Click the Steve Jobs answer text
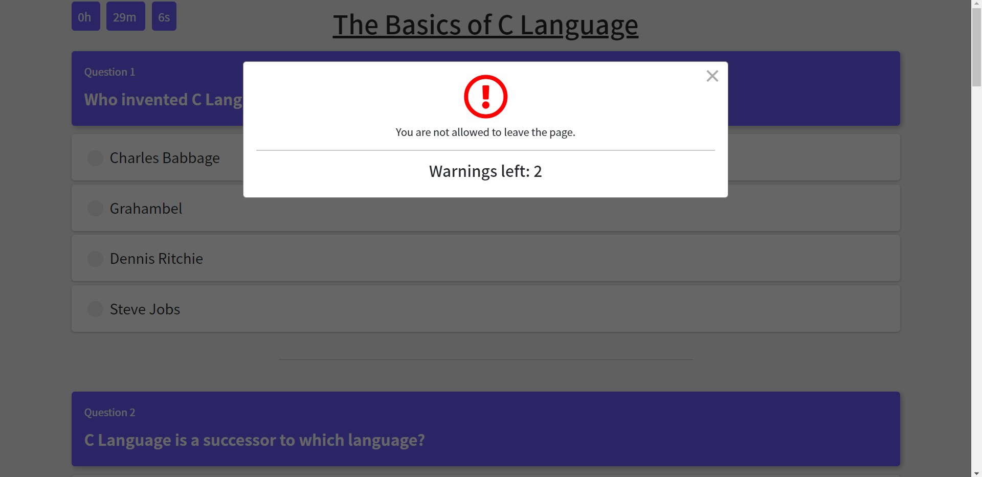Viewport: 982px width, 477px height. coord(145,309)
